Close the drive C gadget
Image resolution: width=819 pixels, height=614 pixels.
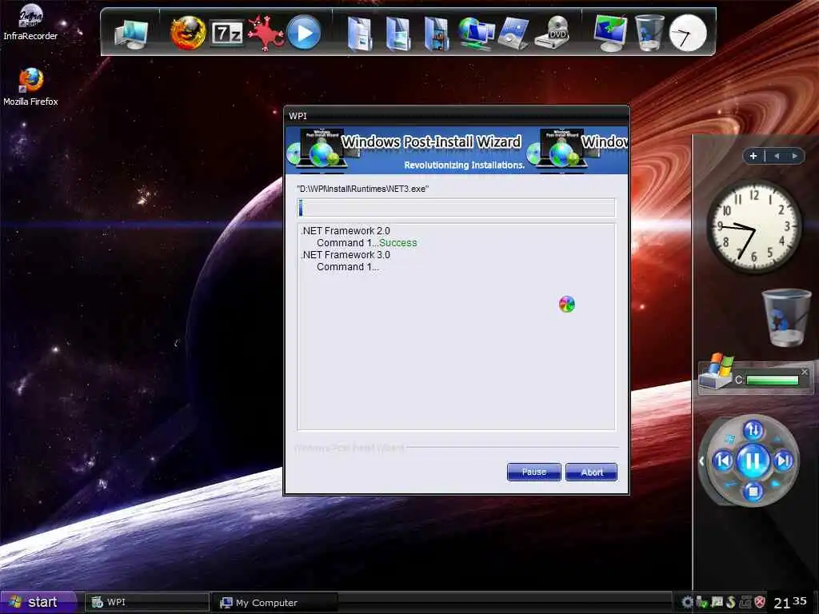click(x=805, y=372)
